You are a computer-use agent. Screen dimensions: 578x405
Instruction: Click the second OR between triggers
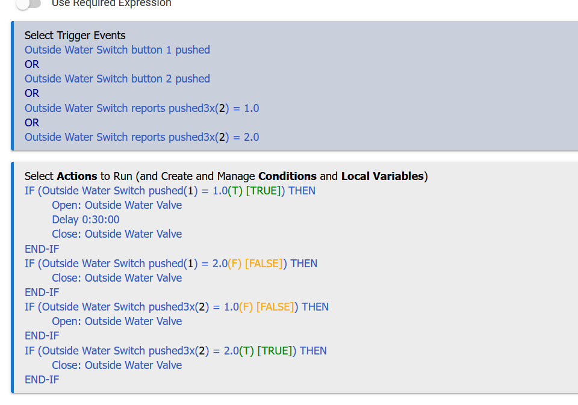(31, 93)
